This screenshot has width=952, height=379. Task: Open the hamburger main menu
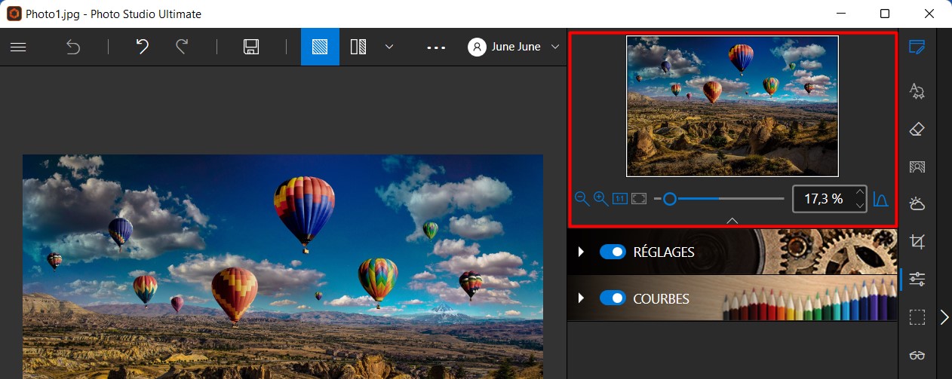tap(18, 47)
